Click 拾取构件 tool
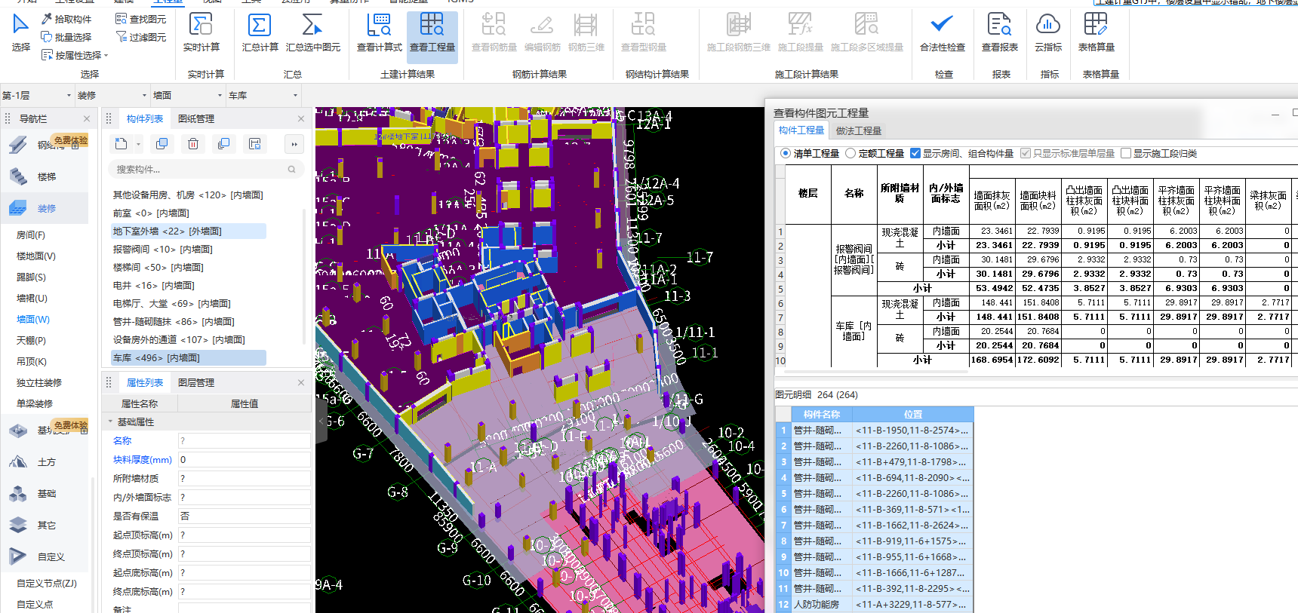Viewport: 1298px width, 613px height. (x=66, y=19)
